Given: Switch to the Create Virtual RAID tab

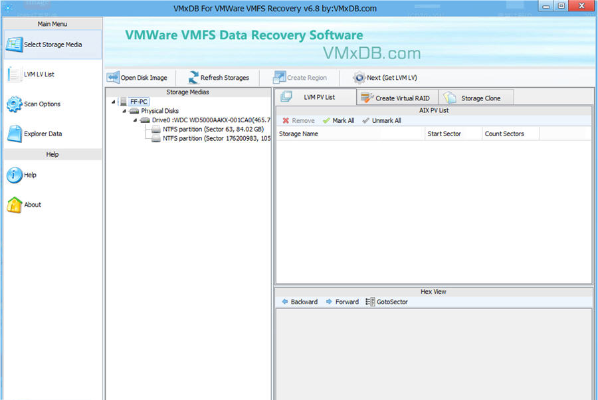Looking at the screenshot, I should tap(397, 97).
